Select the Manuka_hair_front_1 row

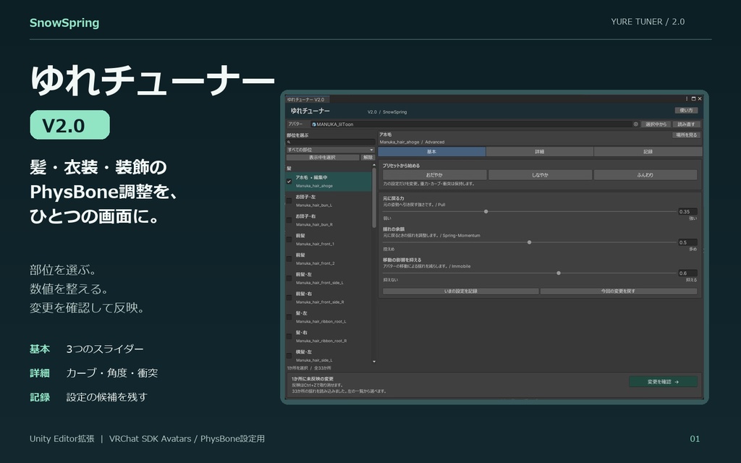(x=329, y=239)
